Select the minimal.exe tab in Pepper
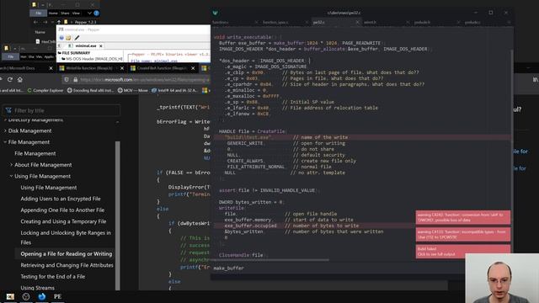This screenshot has height=303, width=539. click(86, 45)
